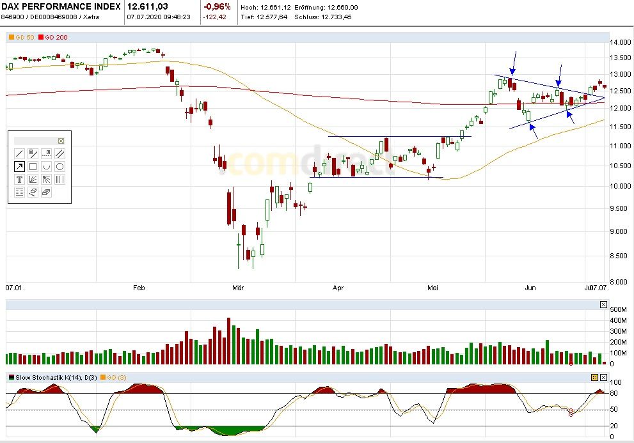Select the arc drawing tool

click(x=46, y=166)
